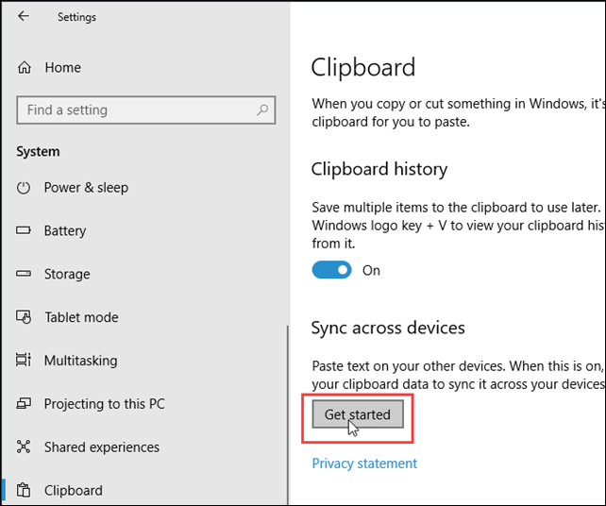Click the Projecting to this PC icon

pos(24,403)
